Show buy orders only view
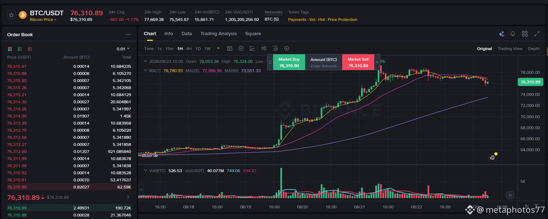548x219 pixels. tap(20, 49)
